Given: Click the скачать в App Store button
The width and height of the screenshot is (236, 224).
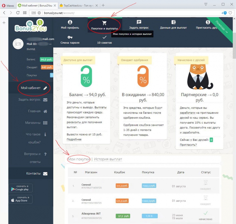Looking at the screenshot, I should coord(21,199).
